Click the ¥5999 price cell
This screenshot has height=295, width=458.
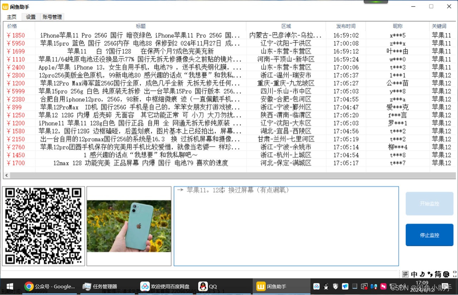click(x=16, y=91)
